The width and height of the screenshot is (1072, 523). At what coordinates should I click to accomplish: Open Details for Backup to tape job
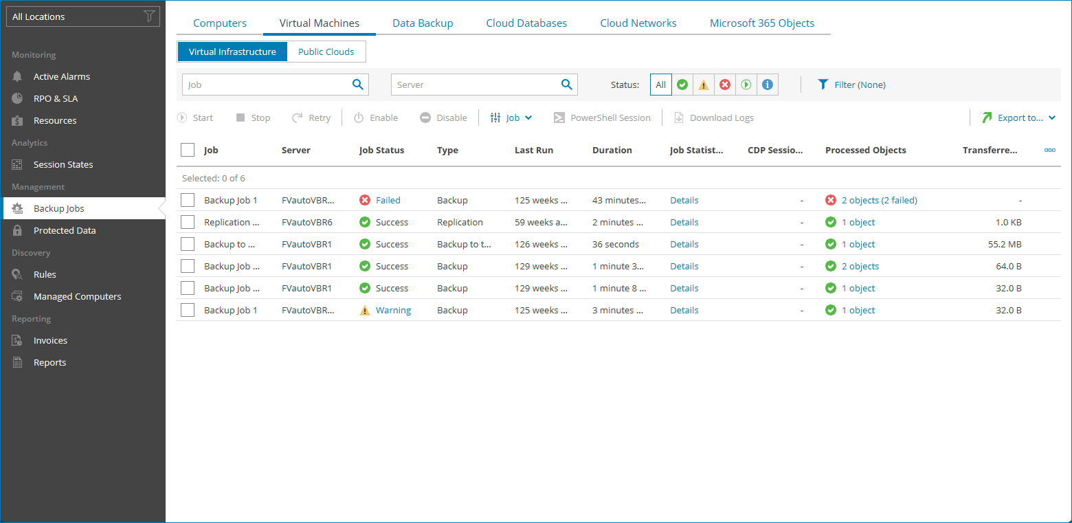point(684,244)
